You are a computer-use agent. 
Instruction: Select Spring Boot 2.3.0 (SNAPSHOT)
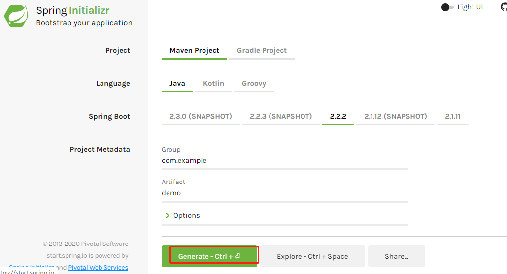[x=201, y=117]
